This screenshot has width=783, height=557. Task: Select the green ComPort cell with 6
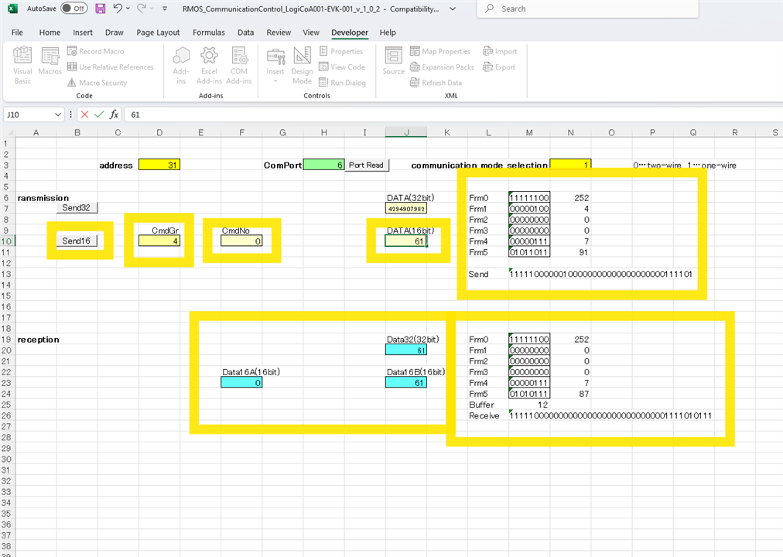(323, 165)
